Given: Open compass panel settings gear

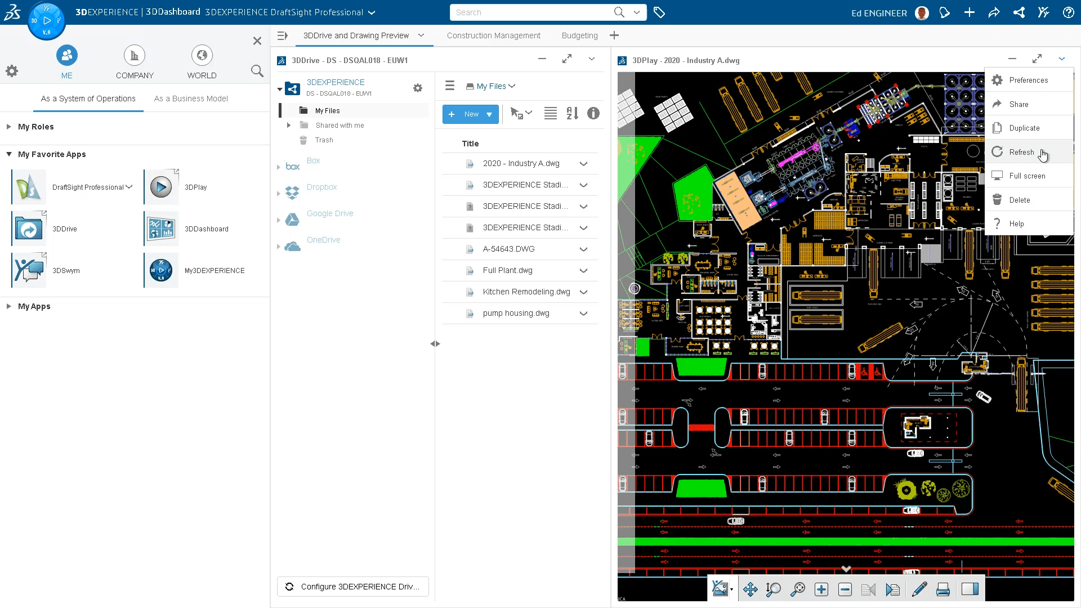Looking at the screenshot, I should (x=12, y=71).
